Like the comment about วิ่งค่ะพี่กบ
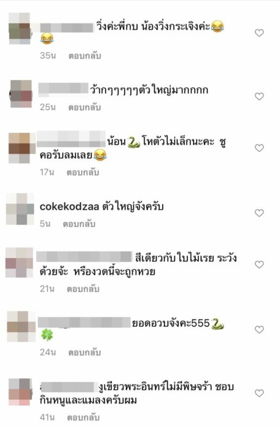280x428 pixels. (x=259, y=33)
